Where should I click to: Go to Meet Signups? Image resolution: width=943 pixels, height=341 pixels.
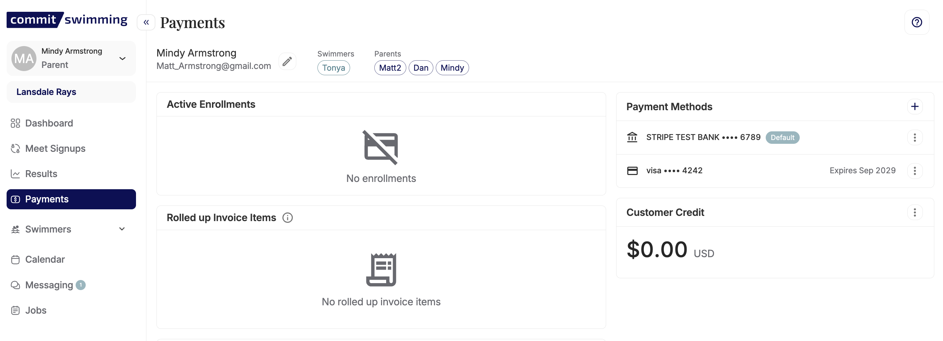pos(55,148)
